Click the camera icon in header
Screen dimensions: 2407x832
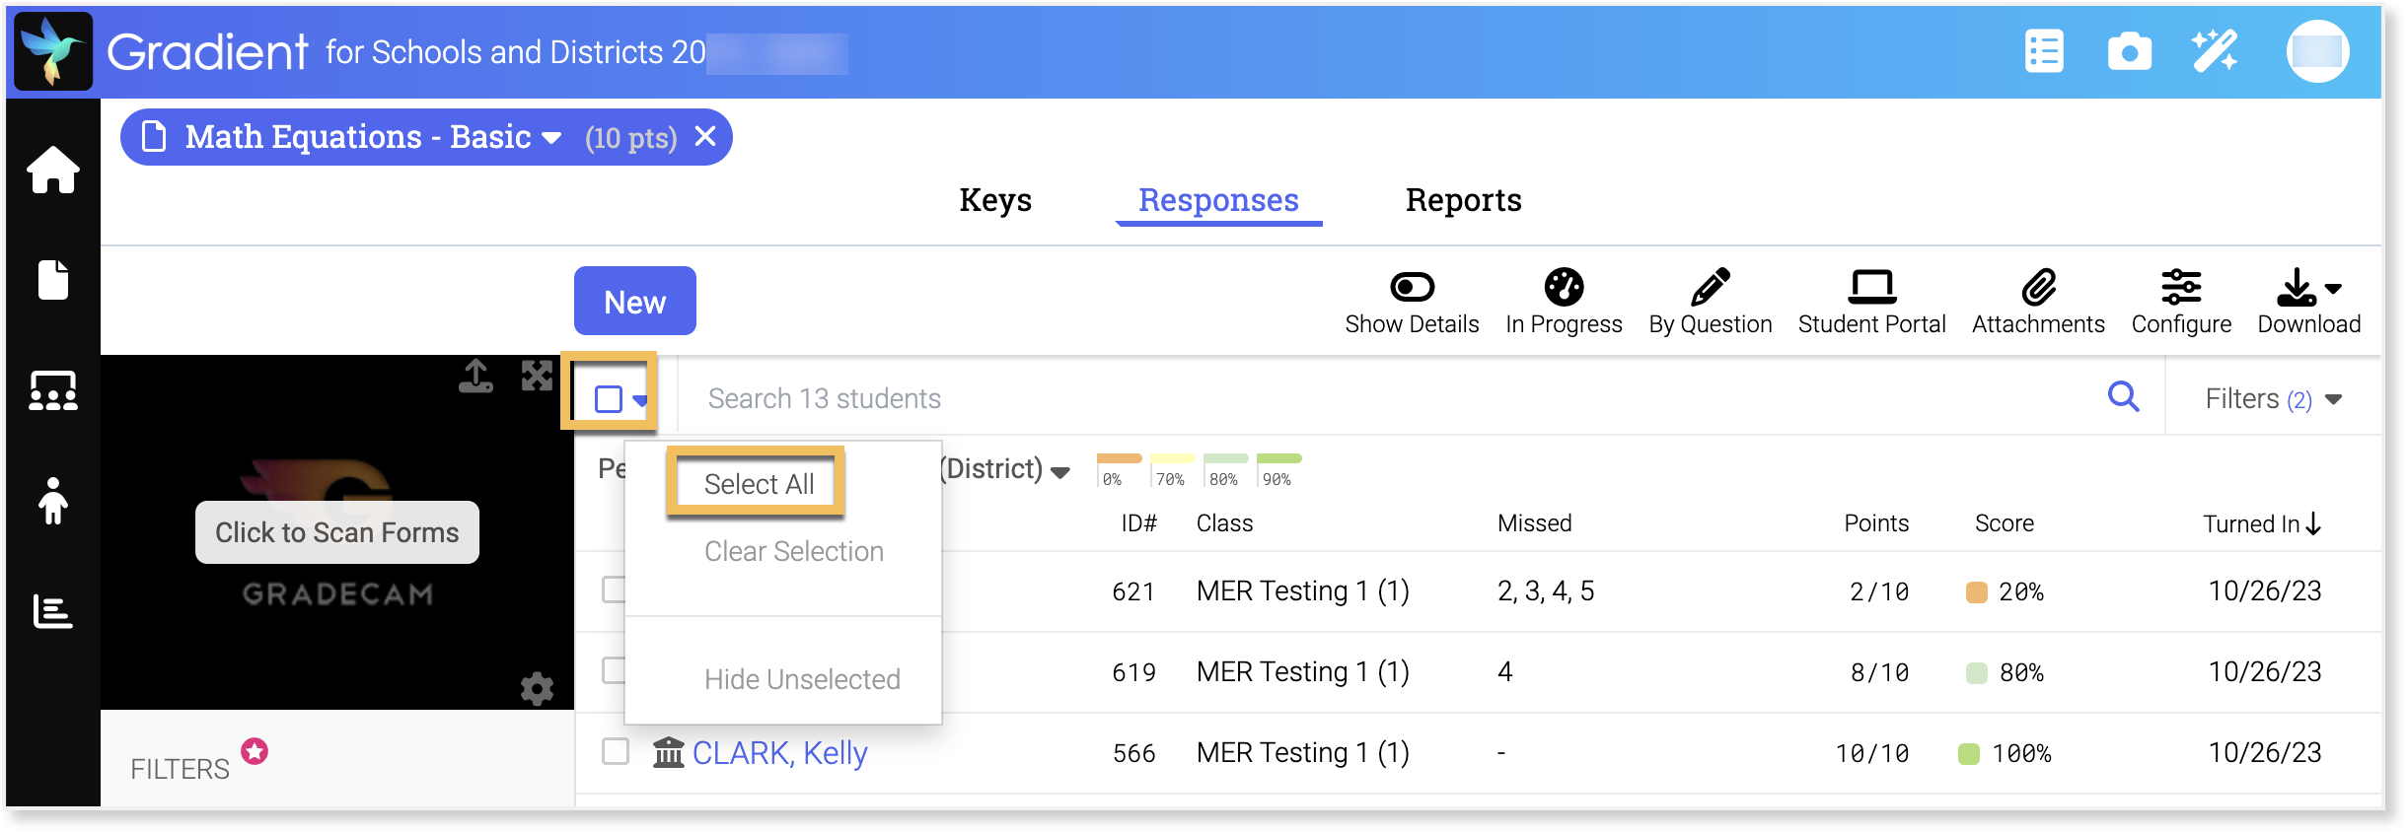pyautogui.click(x=2129, y=52)
